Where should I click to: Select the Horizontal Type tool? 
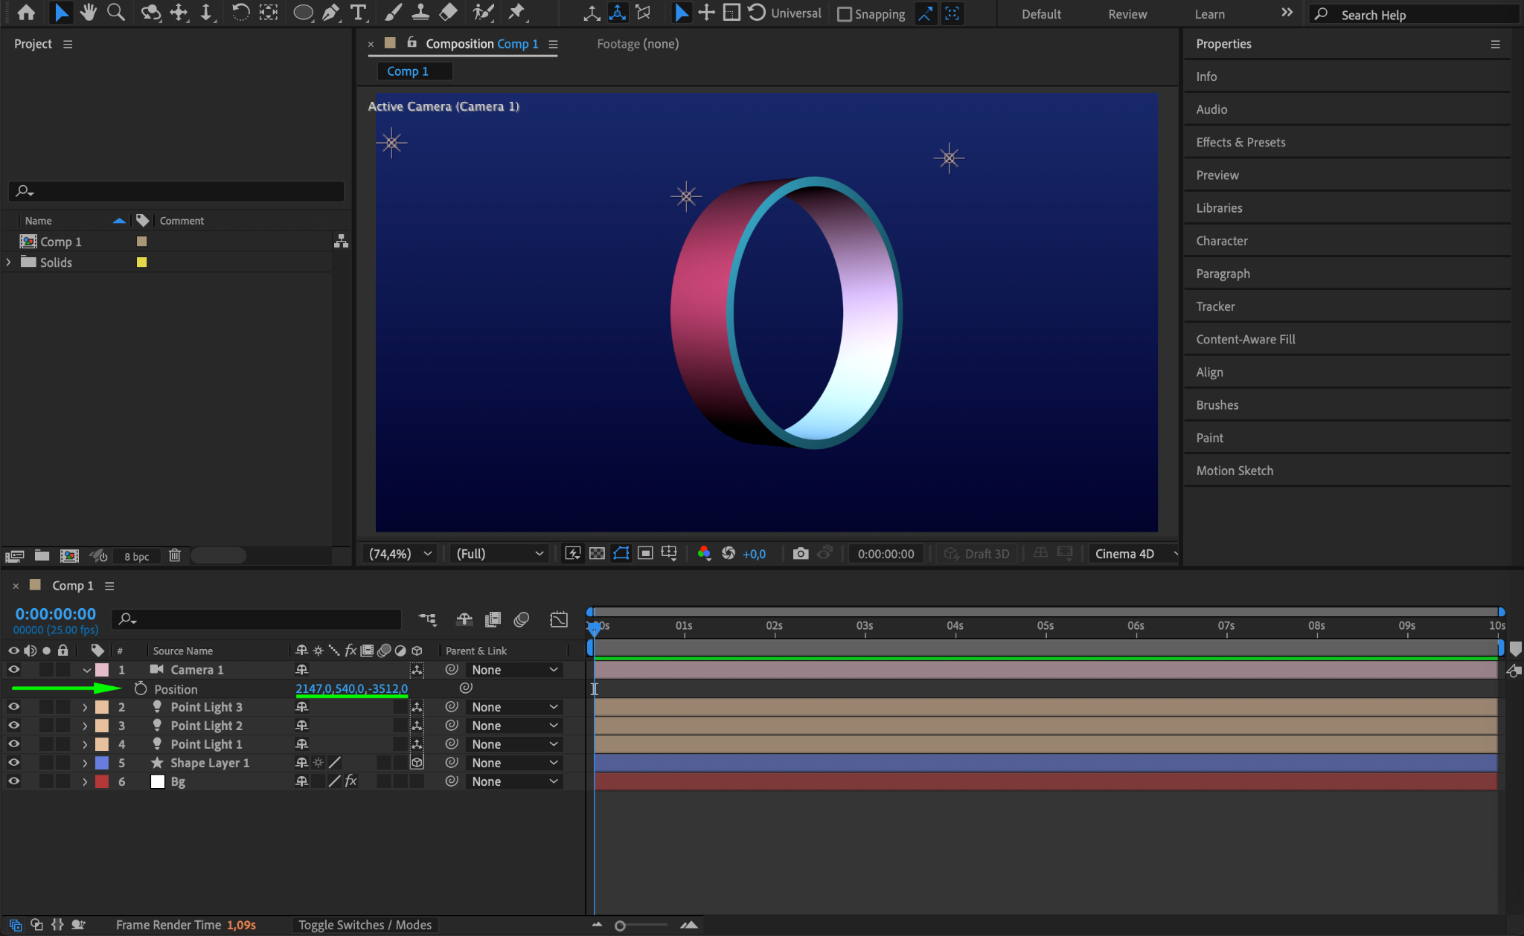[x=358, y=13]
